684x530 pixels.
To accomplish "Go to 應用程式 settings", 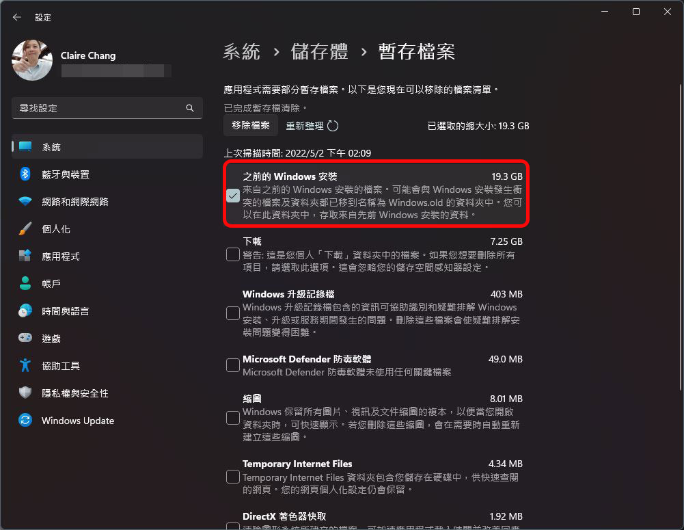I will point(107,256).
